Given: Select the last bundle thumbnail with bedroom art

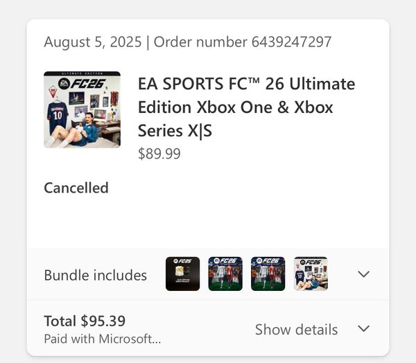Looking at the screenshot, I should pyautogui.click(x=311, y=274).
